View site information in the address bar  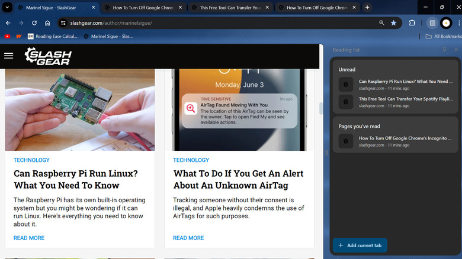click(x=63, y=23)
